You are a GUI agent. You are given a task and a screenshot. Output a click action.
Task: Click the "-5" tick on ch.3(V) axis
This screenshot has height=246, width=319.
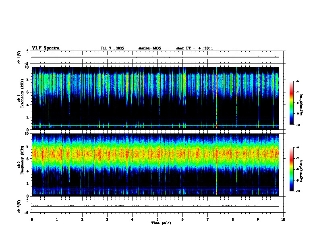27,213
